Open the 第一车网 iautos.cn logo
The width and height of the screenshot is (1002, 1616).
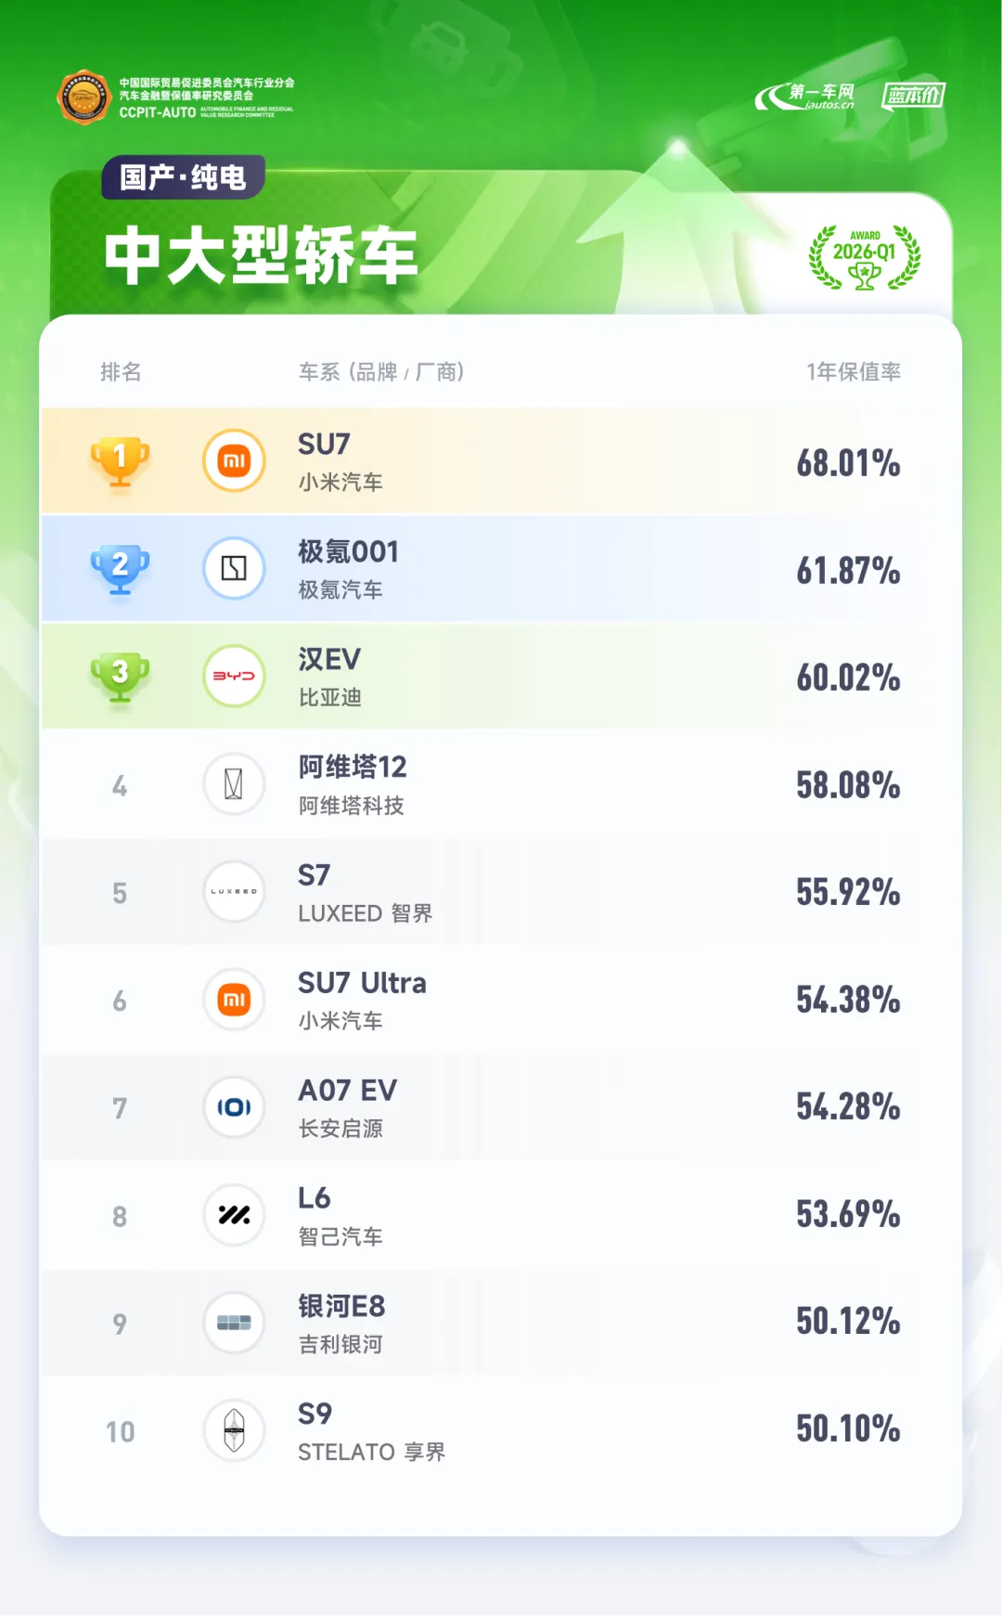coord(805,97)
